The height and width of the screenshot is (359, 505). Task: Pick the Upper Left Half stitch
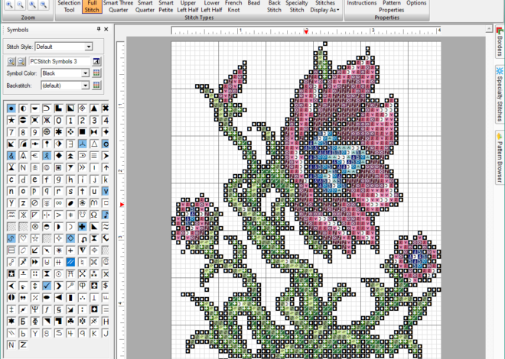[187, 6]
